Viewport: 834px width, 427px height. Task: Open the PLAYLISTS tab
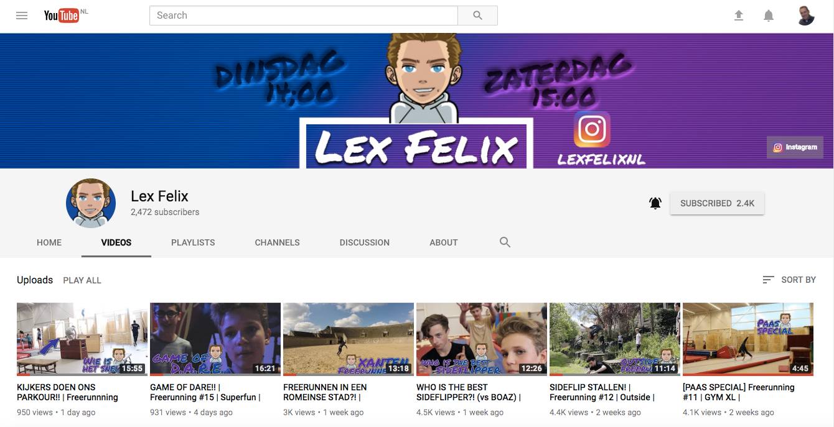[x=193, y=242]
